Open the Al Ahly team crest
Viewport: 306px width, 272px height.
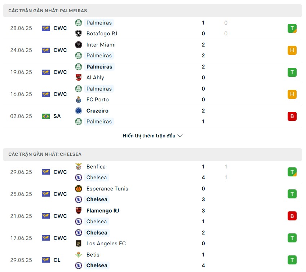[79, 78]
